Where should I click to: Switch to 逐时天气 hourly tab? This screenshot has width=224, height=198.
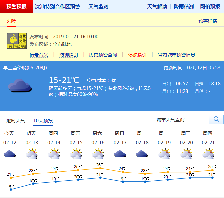16,121
